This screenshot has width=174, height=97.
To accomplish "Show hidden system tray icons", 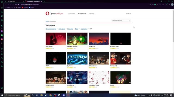I will [x=147, y=95].
